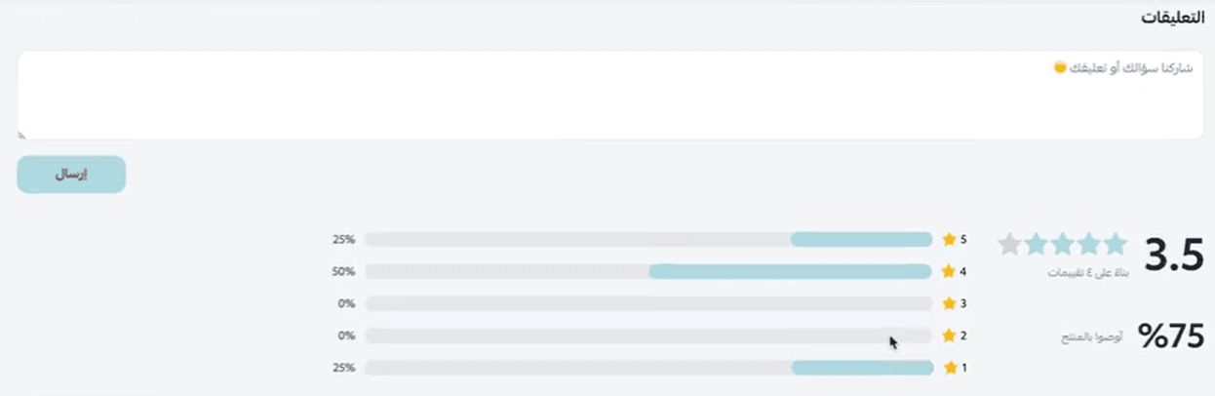The width and height of the screenshot is (1215, 396).
Task: Click the gray empty star in overall rating
Action: [1010, 245]
